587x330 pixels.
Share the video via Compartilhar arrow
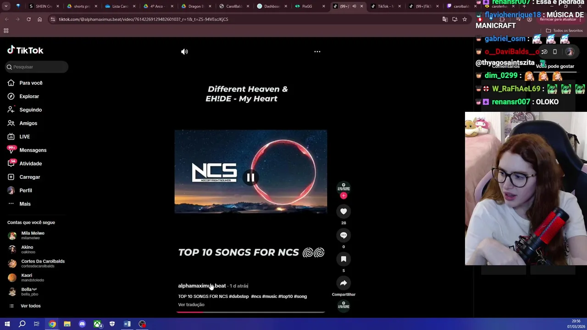pos(343,283)
